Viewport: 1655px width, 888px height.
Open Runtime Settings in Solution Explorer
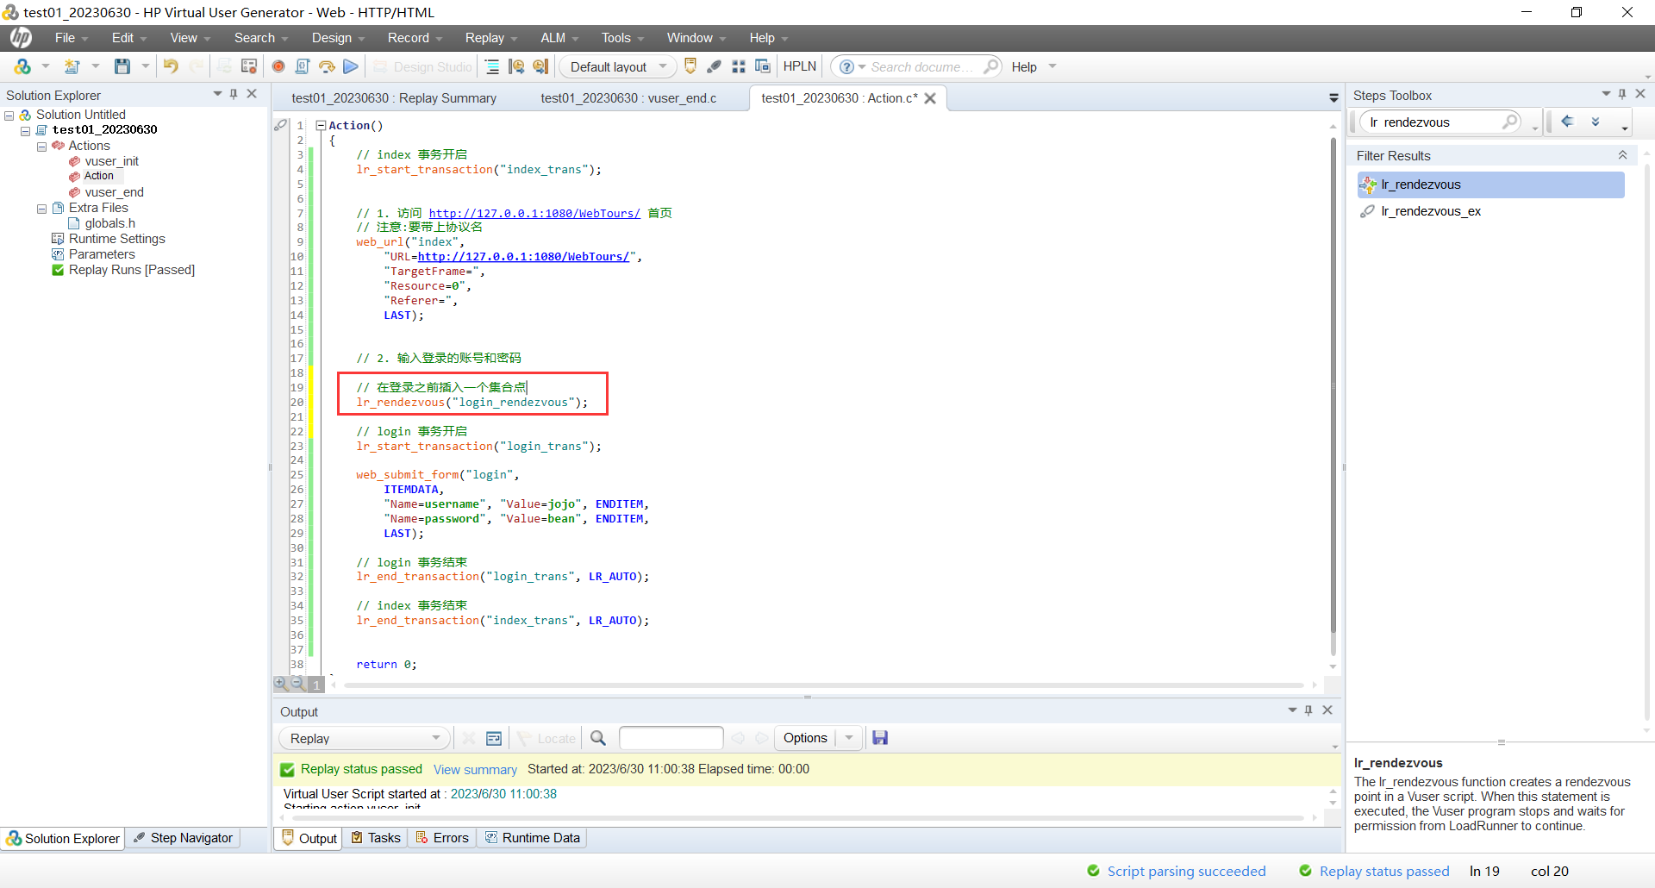coord(117,239)
